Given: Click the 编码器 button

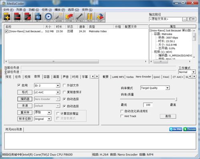Looking at the screenshot, I should pos(25,99).
